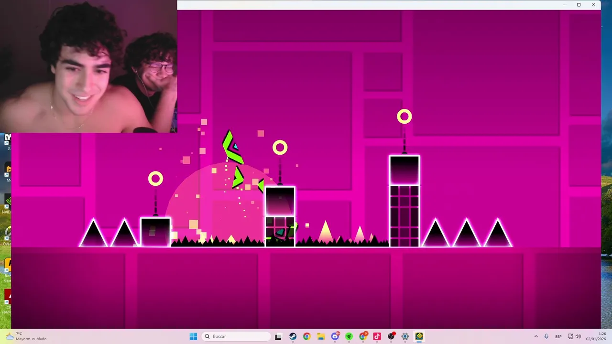The image size is (612, 344).
Task: Click the microphone tray icon
Action: pyautogui.click(x=546, y=336)
